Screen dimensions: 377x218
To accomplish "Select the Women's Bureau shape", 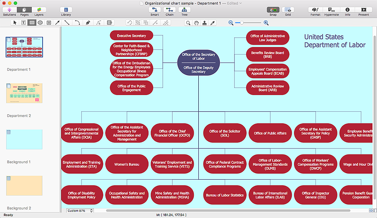I will [127, 164].
